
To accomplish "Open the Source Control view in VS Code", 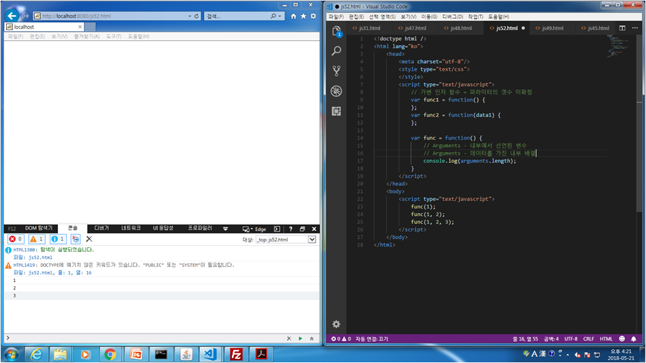I will coord(336,71).
